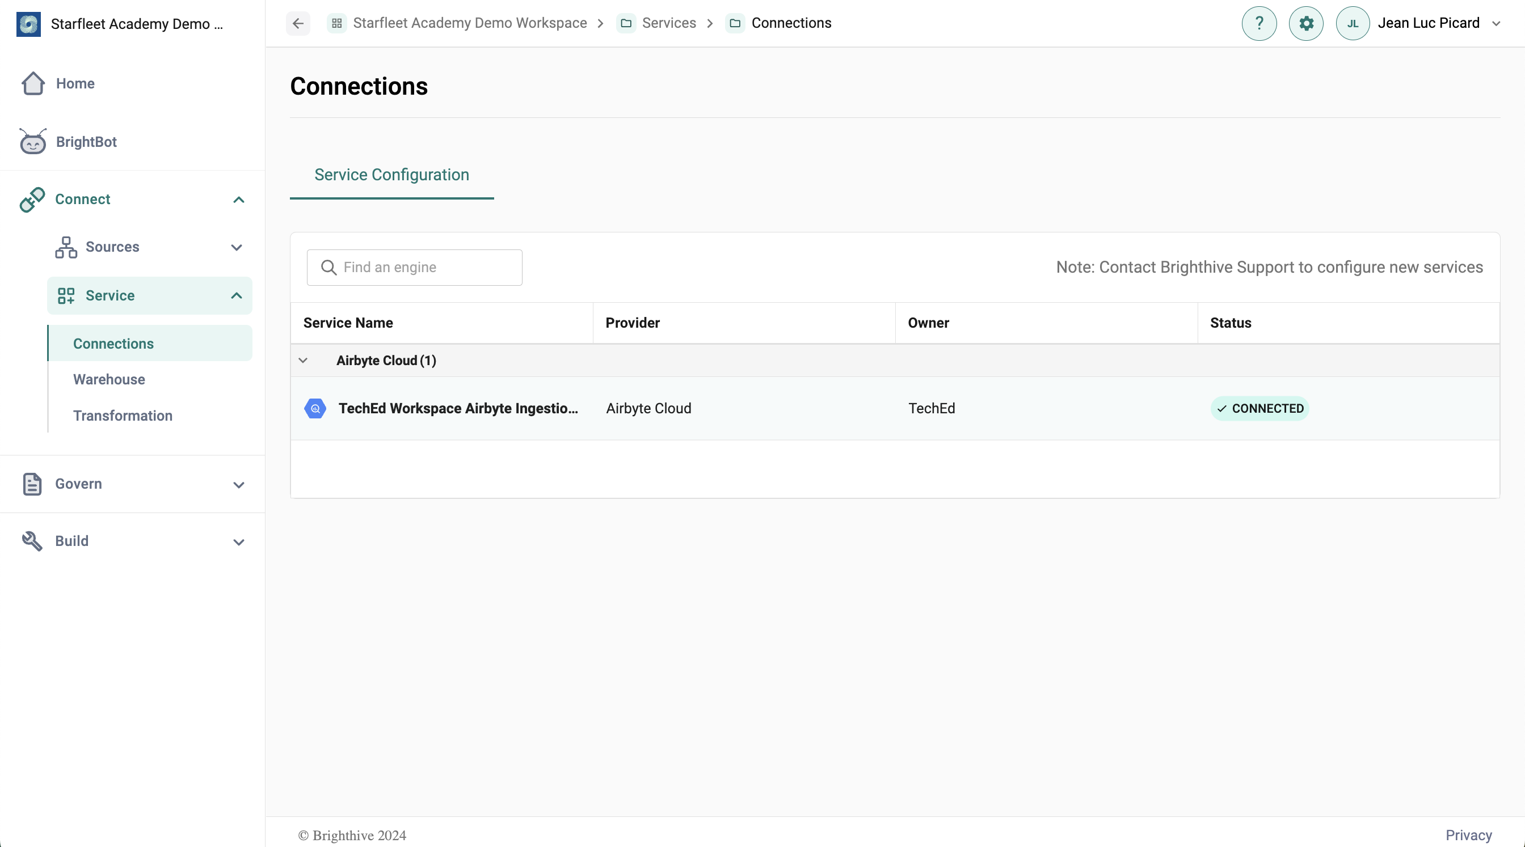Expand the Govern section chevron

click(x=239, y=485)
